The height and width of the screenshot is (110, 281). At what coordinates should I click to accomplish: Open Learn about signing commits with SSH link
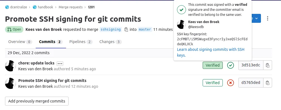click(x=210, y=52)
